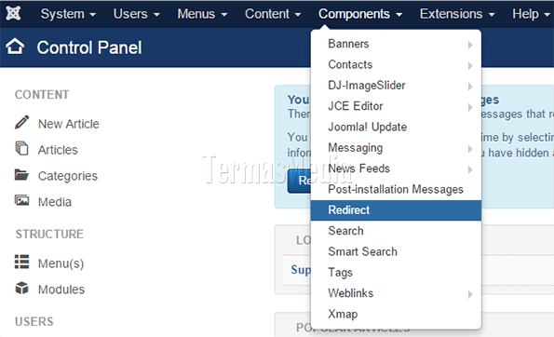Open the System menu

pyautogui.click(x=68, y=14)
